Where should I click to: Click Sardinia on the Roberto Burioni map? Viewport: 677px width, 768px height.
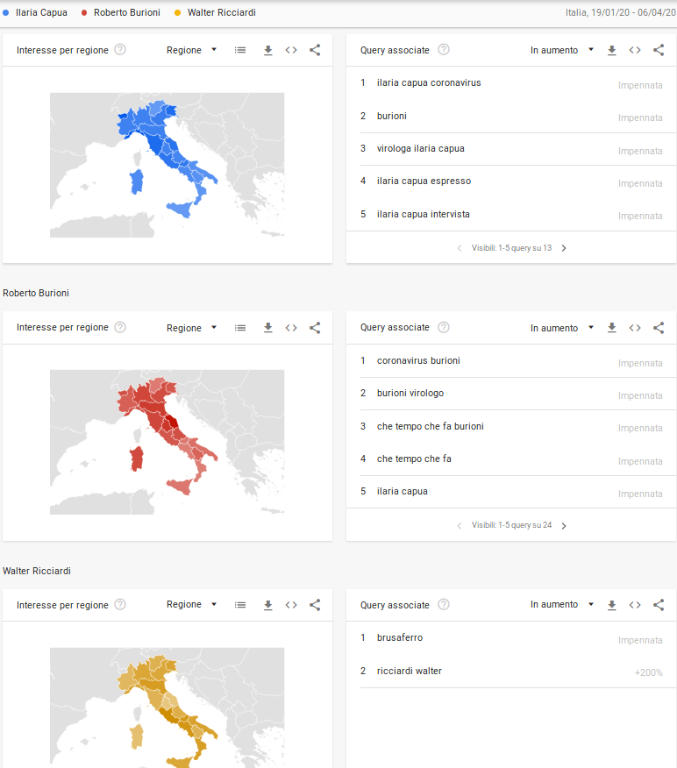click(136, 458)
